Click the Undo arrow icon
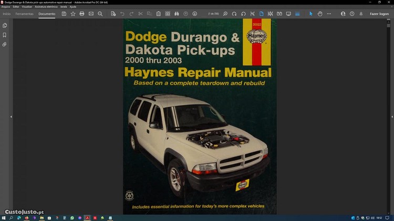The height and width of the screenshot is (221, 394). pyautogui.click(x=122, y=14)
